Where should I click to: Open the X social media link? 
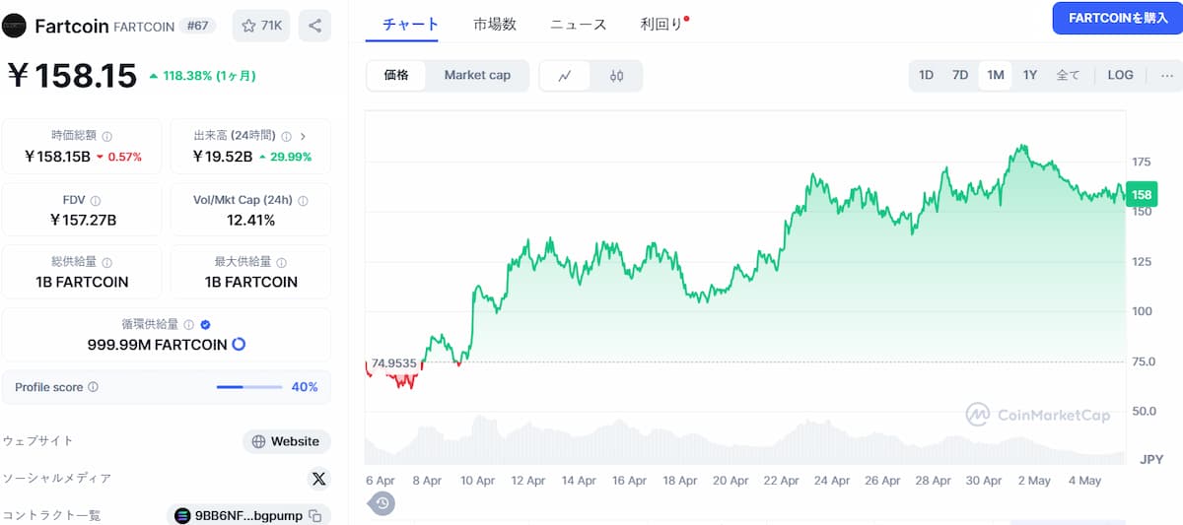pos(317,479)
